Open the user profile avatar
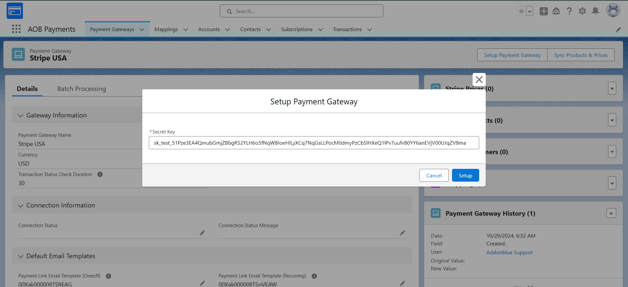 click(x=613, y=10)
